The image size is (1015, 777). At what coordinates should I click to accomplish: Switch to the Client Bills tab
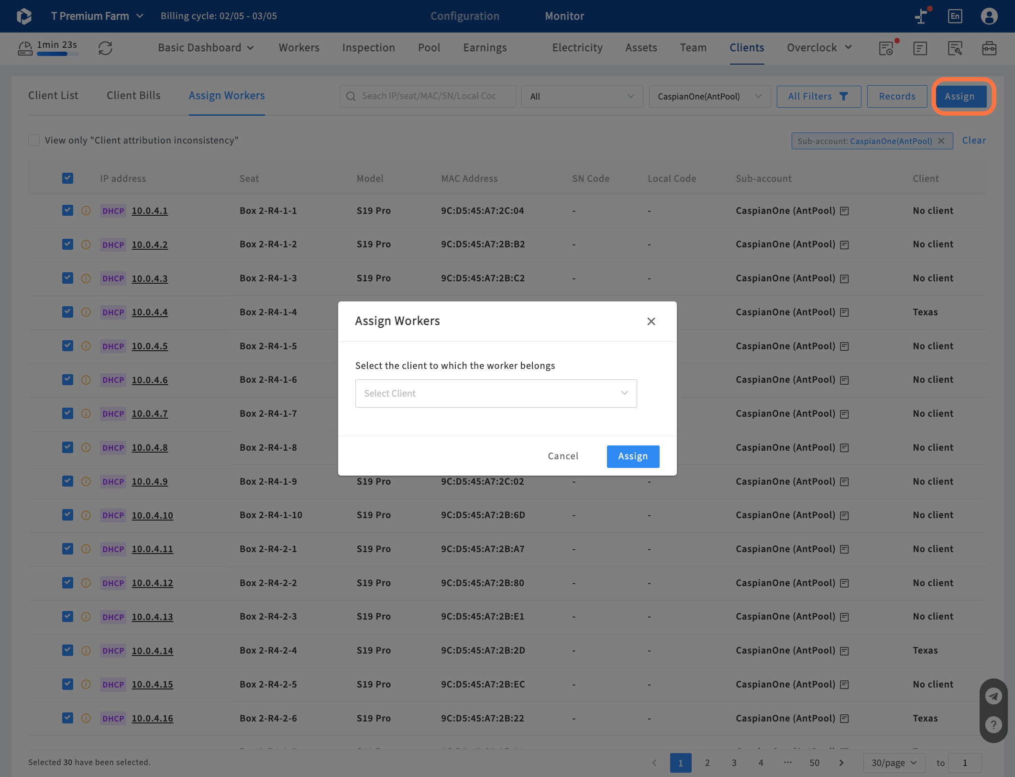tap(133, 95)
